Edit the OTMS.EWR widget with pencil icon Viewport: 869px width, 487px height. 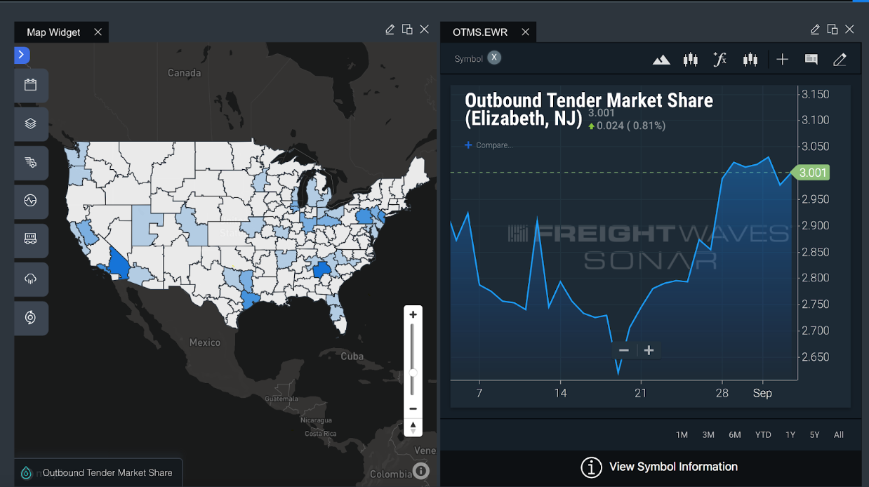tap(815, 29)
